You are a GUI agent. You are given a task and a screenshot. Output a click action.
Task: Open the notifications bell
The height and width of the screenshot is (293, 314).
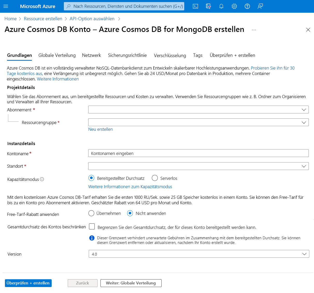coord(221,6)
